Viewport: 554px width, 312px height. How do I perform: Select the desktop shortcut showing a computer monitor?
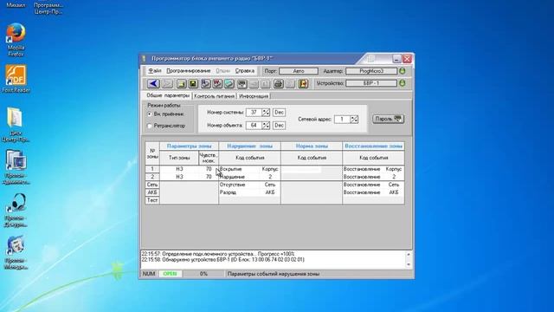[16, 167]
